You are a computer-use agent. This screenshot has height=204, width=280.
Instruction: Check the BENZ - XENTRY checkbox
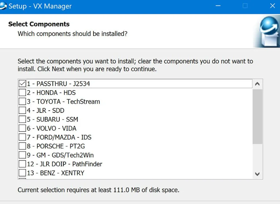coord(22,173)
